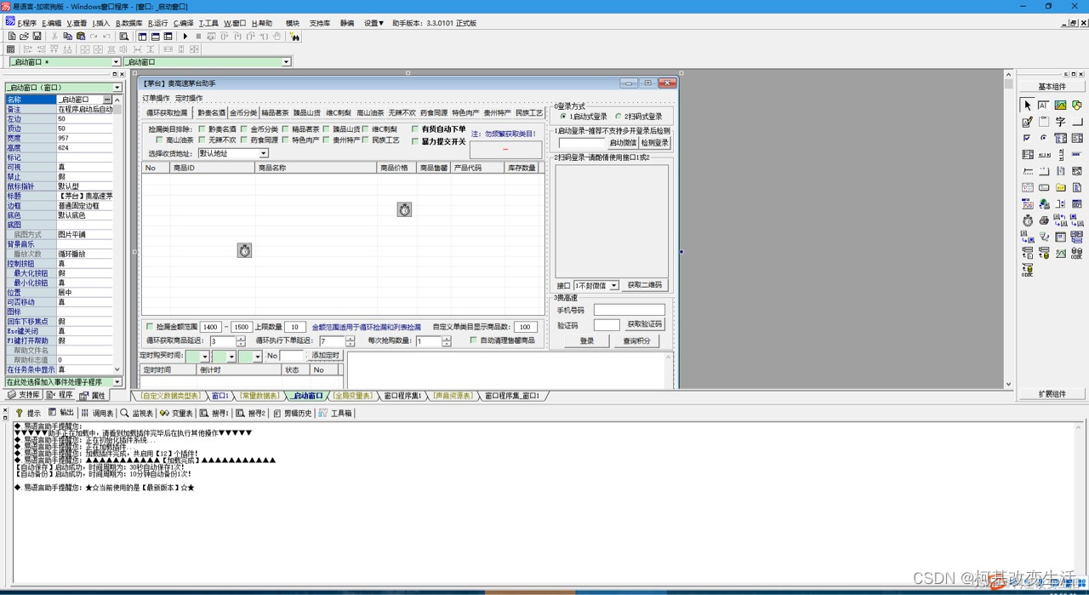Viewport: 1089px width, 595px height.
Task: Select the checkbox component in 基本组件
Action: click(1026, 138)
